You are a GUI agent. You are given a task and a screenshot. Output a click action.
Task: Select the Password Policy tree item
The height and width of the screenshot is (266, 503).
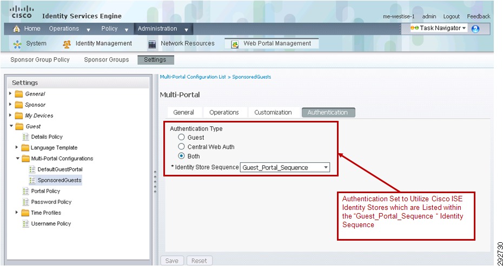(x=51, y=202)
